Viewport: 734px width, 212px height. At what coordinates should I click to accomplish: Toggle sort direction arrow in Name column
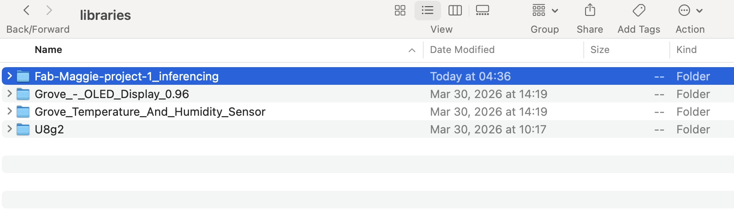(412, 50)
